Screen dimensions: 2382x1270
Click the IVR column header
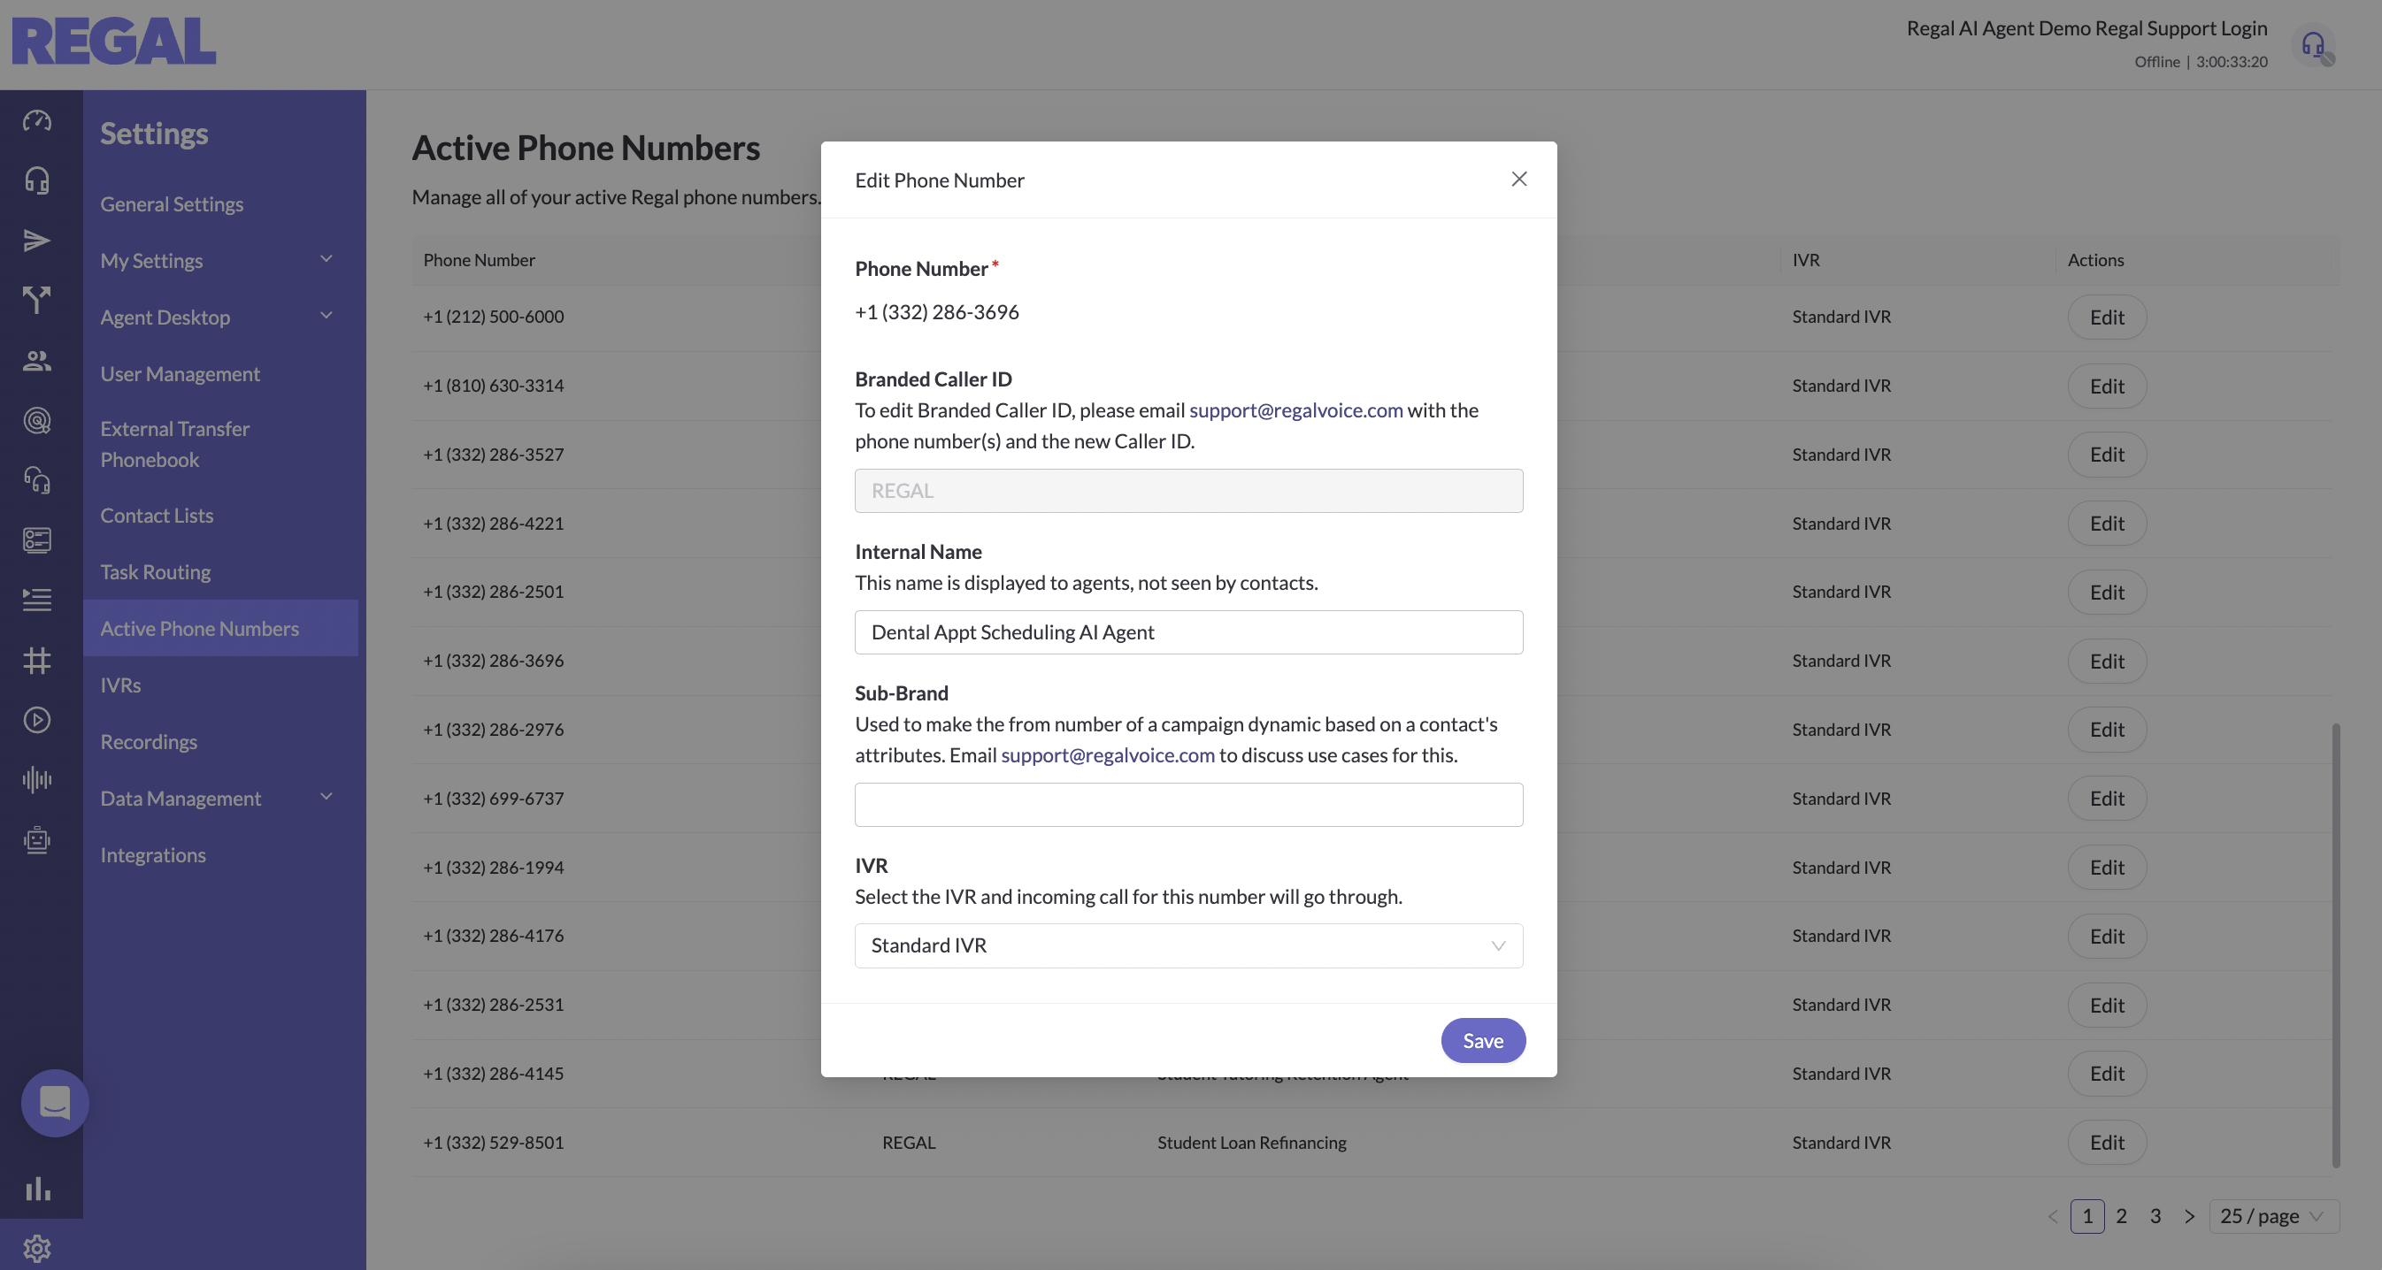1806,260
